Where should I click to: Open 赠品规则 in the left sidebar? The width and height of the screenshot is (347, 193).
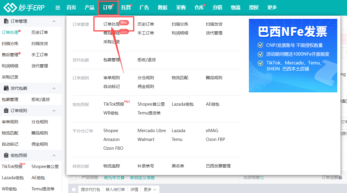click(39, 133)
